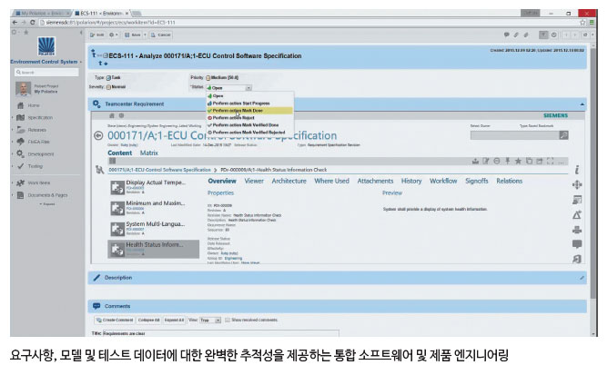Click the Home icon in the sidebar
The width and height of the screenshot is (608, 375).
(21, 105)
